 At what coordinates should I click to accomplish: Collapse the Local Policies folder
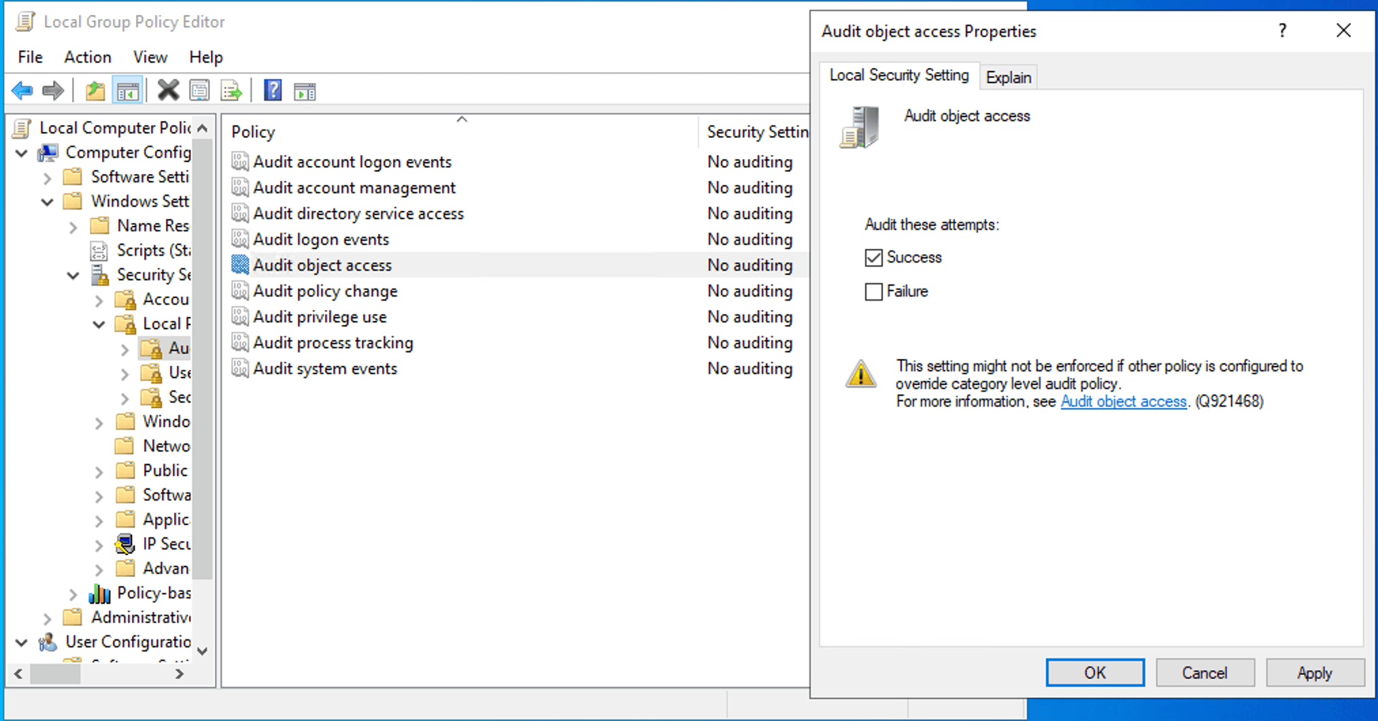tap(99, 324)
